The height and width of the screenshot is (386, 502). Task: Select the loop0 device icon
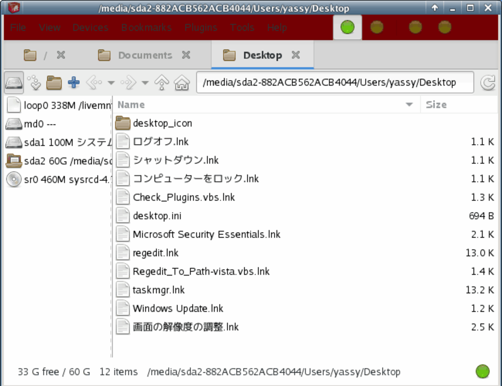coord(14,105)
